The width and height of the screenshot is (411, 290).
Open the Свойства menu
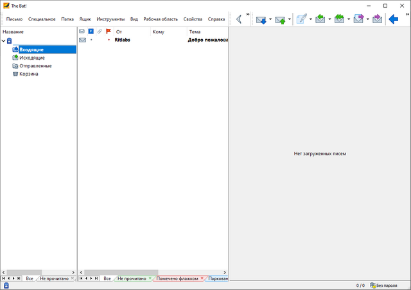click(193, 19)
